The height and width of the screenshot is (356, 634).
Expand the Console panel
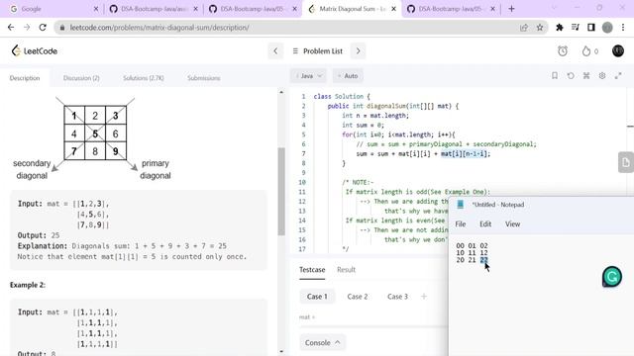(x=322, y=343)
